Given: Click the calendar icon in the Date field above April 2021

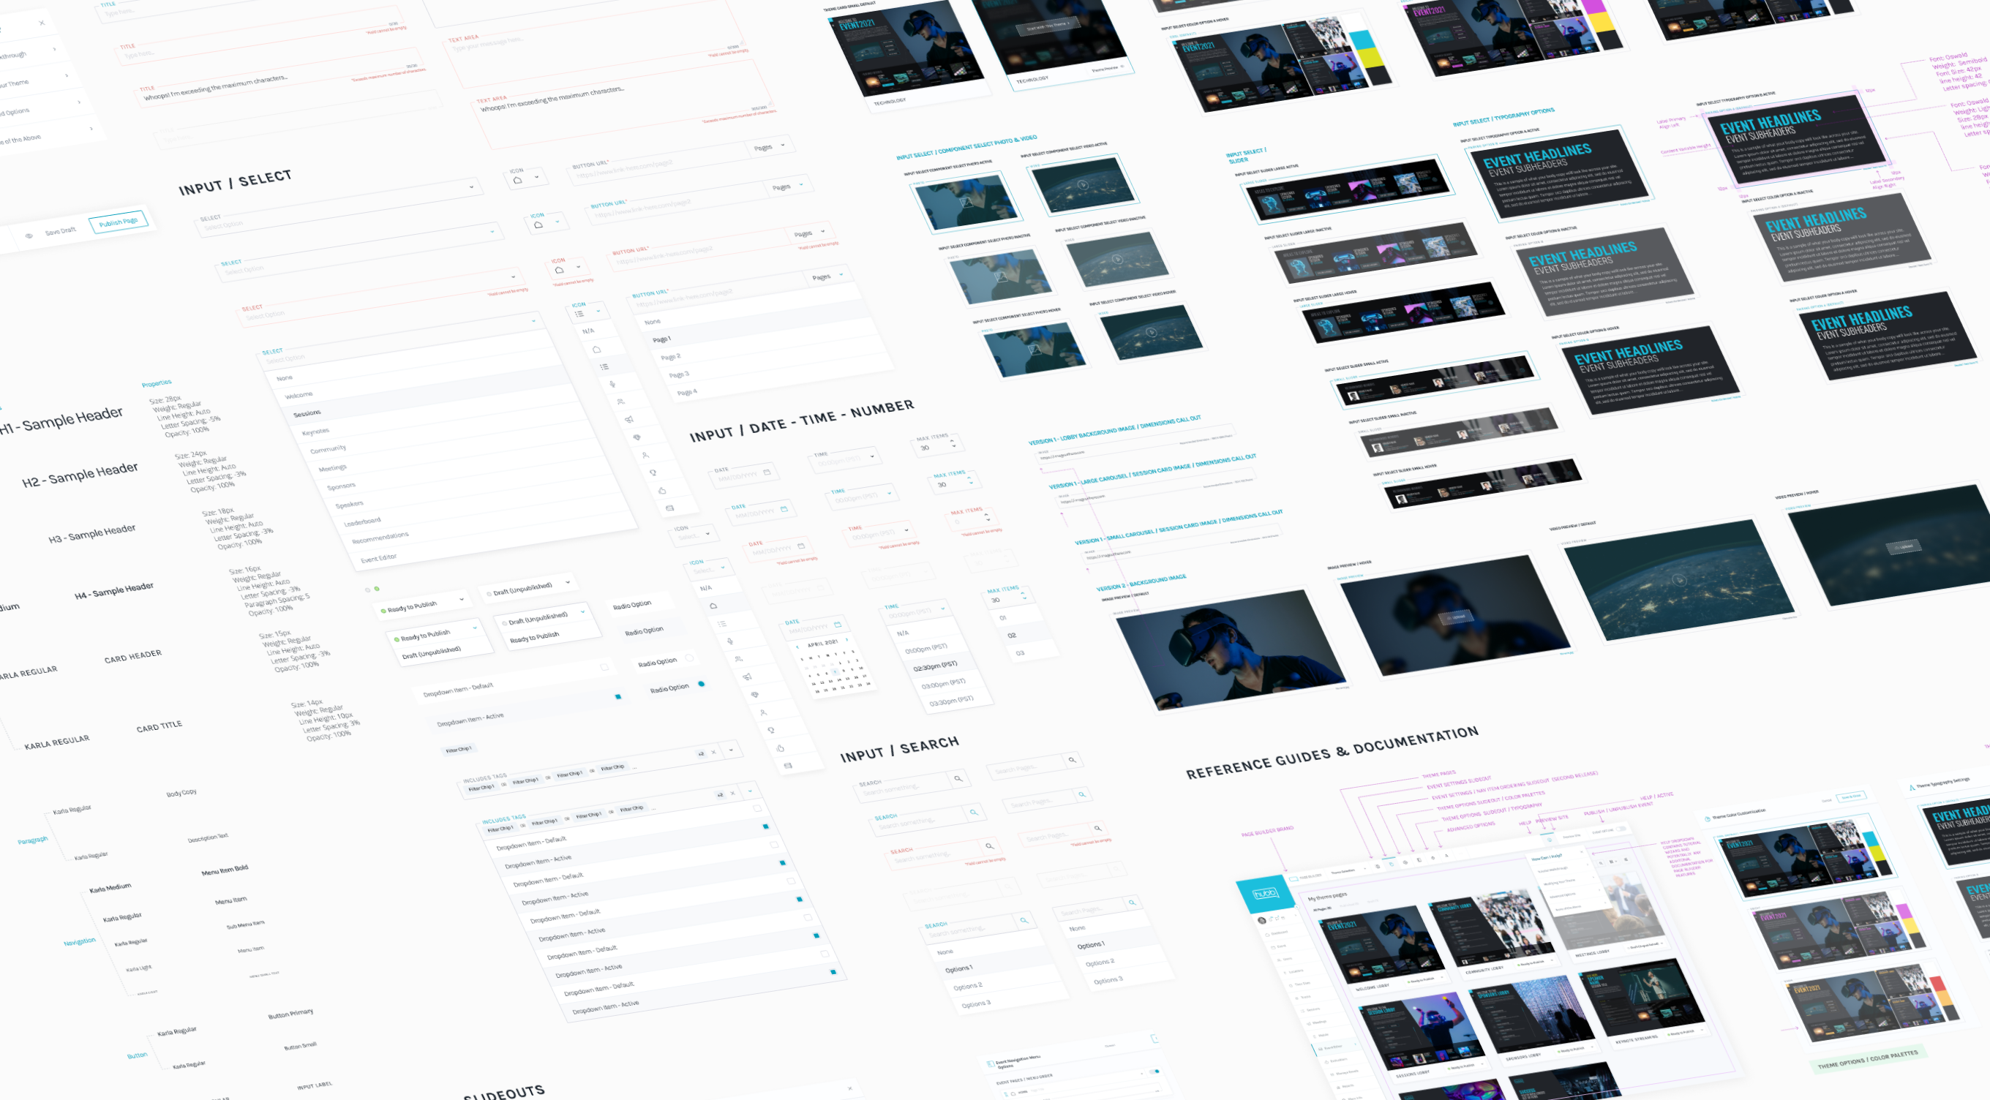Looking at the screenshot, I should click(838, 624).
